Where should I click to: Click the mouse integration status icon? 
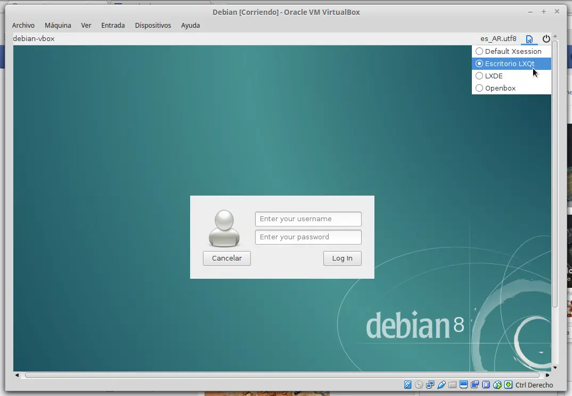tap(497, 385)
